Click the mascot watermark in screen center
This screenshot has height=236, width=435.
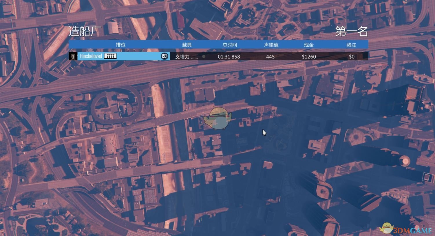[x=218, y=118]
